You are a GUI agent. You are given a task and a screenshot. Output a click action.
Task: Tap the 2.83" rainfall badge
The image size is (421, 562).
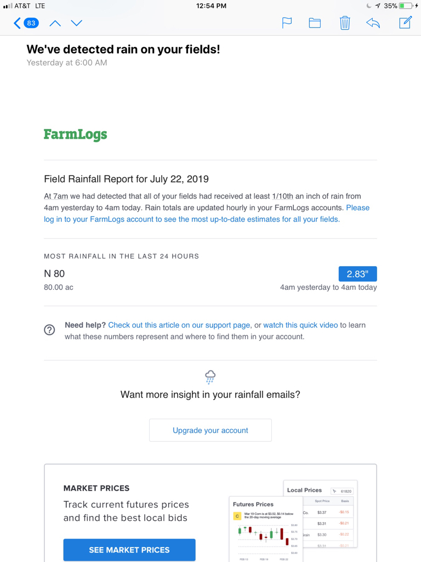(357, 274)
